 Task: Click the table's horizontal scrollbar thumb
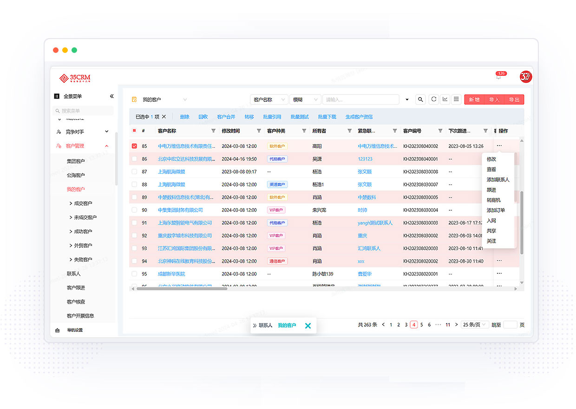coord(182,289)
